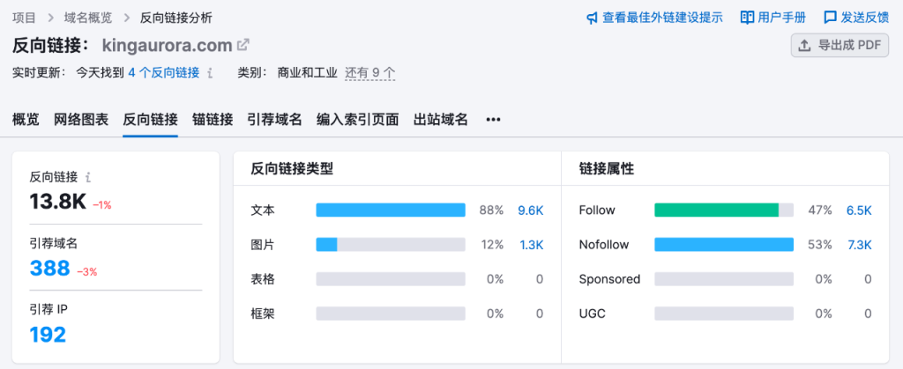Image resolution: width=903 pixels, height=369 pixels.
Task: Switch to 锚链接 tab
Action: (x=213, y=120)
